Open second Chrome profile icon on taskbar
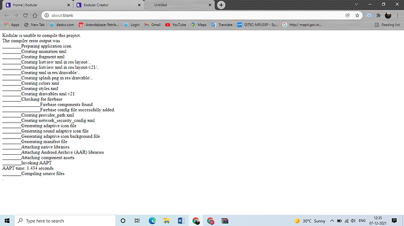 pyautogui.click(x=210, y=221)
